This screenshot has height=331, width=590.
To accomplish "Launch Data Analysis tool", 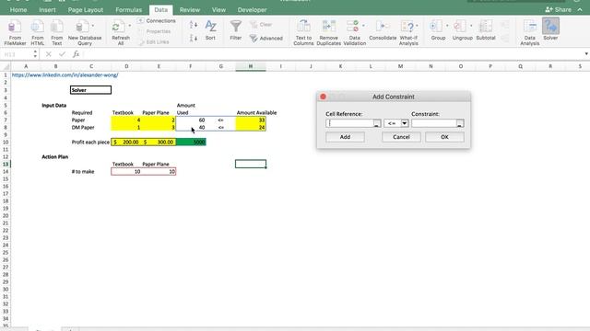I will pyautogui.click(x=529, y=32).
